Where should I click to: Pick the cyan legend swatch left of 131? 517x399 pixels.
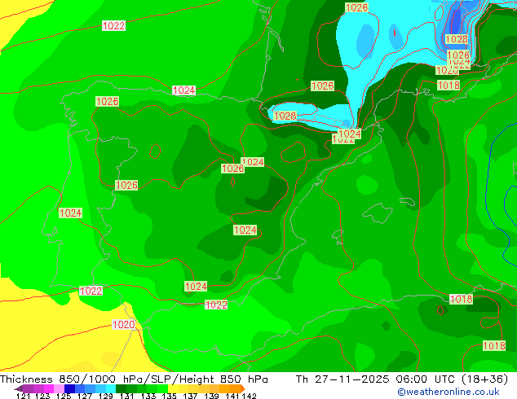pos(111,388)
